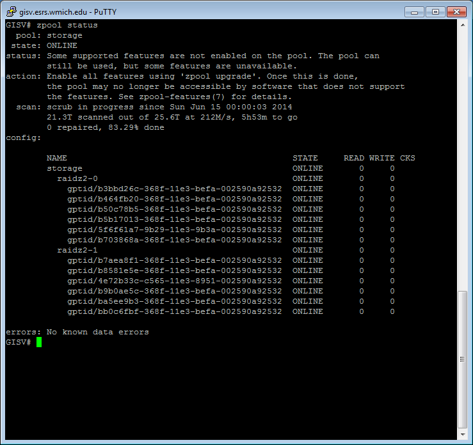
Task: Click the scrollbar up arrow
Action: pos(463,25)
